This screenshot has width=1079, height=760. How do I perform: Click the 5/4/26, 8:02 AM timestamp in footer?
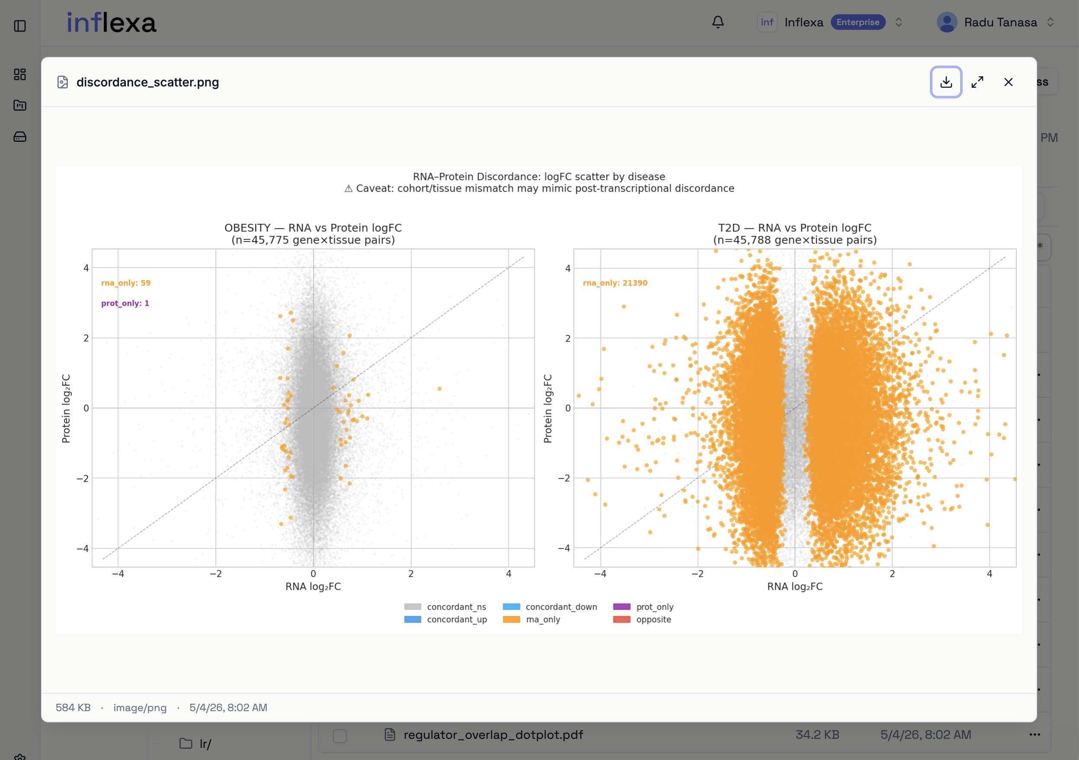(x=228, y=707)
